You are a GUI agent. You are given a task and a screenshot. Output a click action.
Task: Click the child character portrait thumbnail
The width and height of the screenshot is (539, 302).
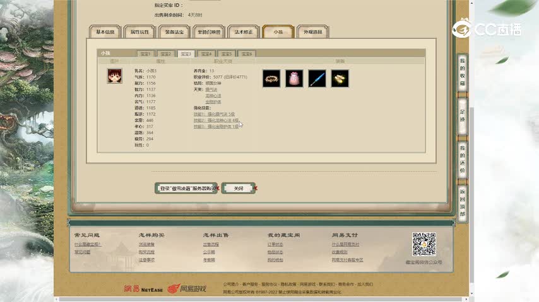[x=114, y=75]
